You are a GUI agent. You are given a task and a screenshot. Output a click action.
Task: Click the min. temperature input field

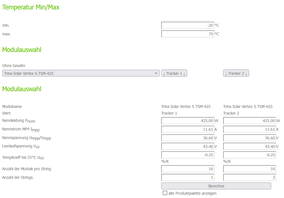[x=188, y=25]
